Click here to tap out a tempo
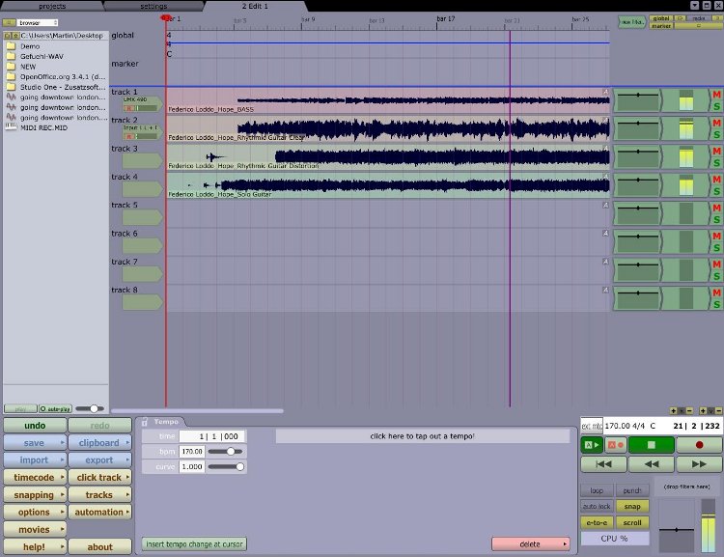This screenshot has width=724, height=557. coord(422,436)
